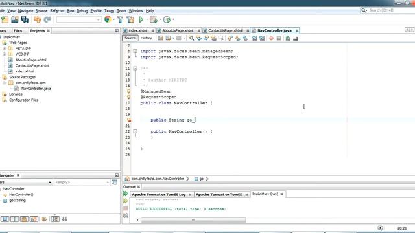
Task: Click the Debug Project icon
Action: point(154,19)
